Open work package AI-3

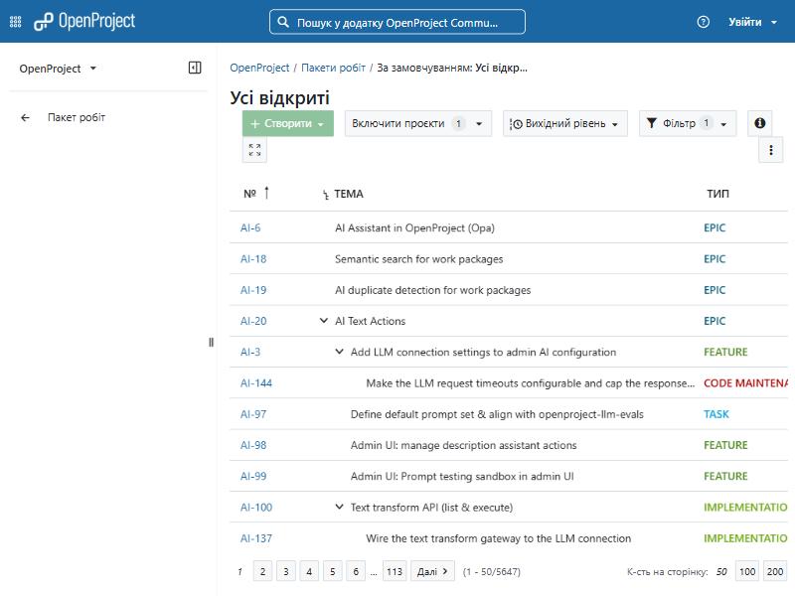tap(250, 352)
